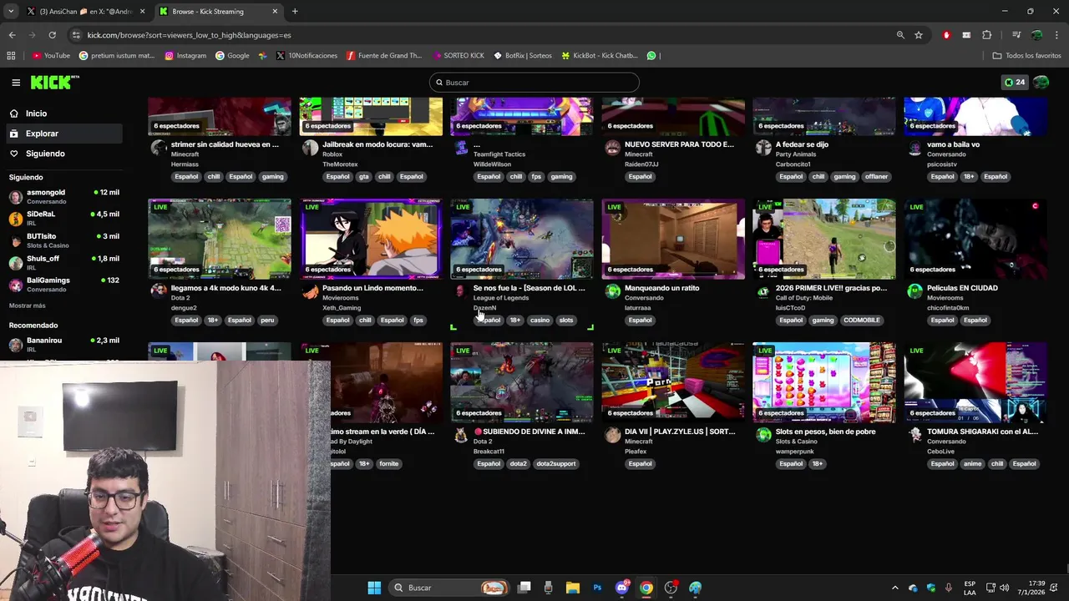Go back in browser history
Viewport: 1069px width, 601px height.
click(12, 35)
